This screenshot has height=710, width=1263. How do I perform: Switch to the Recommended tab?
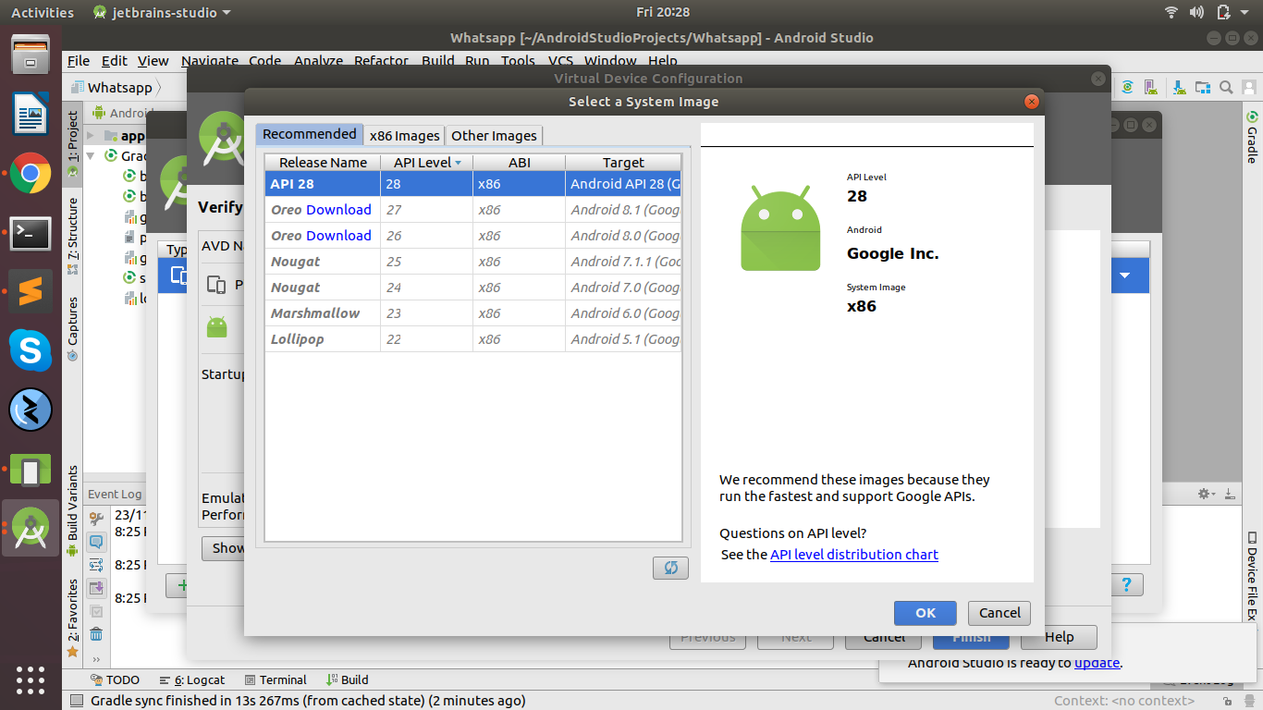tap(310, 134)
